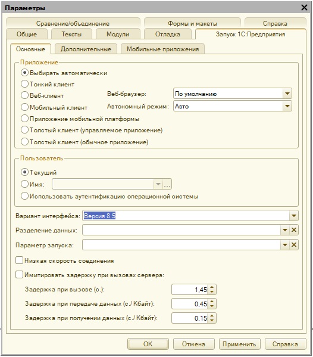The image size is (313, 357).
Task: Decrease Задержка при получении данных value
Action: coord(212,320)
